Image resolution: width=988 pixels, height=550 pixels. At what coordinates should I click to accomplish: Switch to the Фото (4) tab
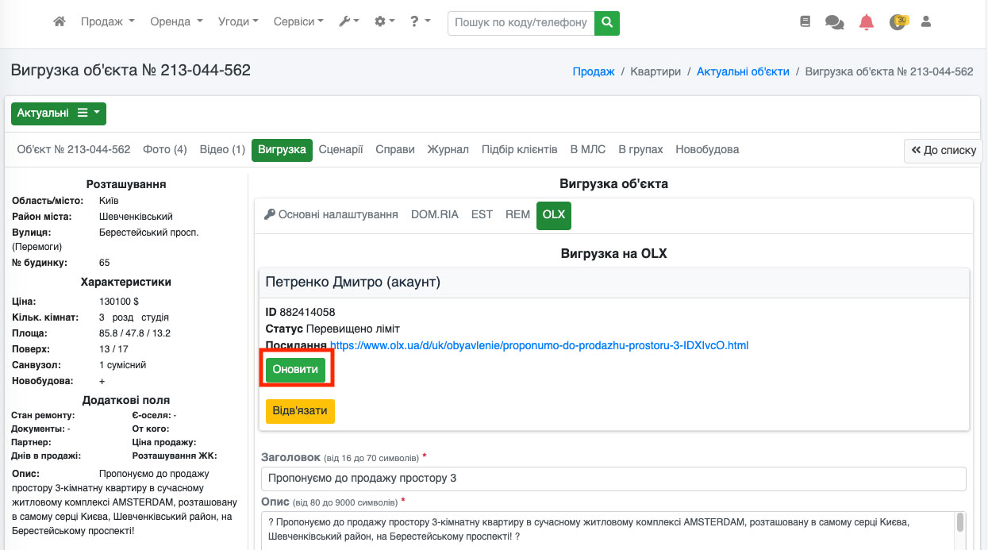point(164,149)
